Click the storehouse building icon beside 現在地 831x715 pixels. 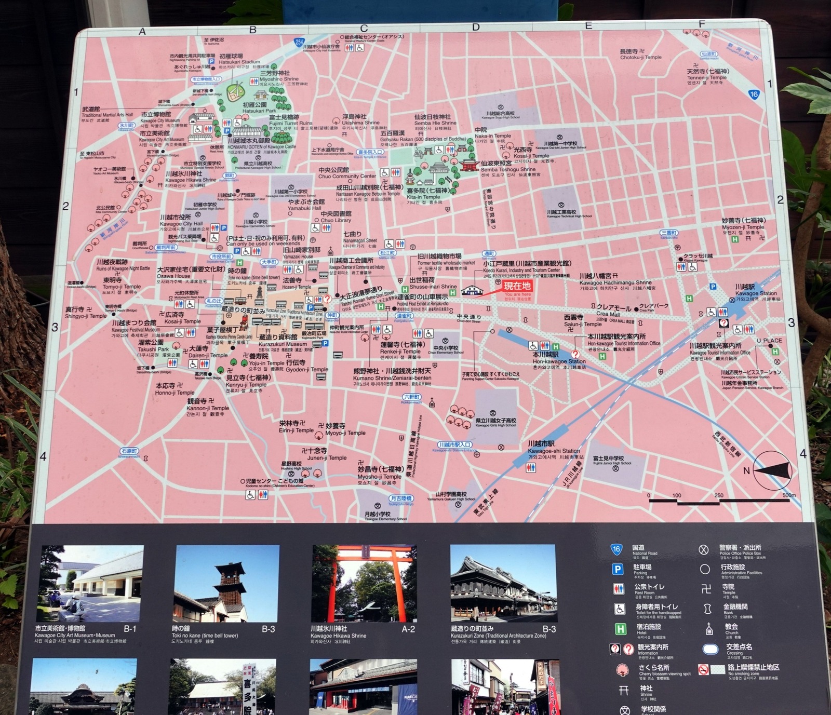click(472, 290)
